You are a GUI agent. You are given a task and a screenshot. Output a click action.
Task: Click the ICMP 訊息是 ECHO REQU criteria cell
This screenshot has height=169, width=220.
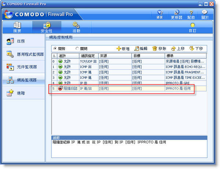[x=185, y=67]
